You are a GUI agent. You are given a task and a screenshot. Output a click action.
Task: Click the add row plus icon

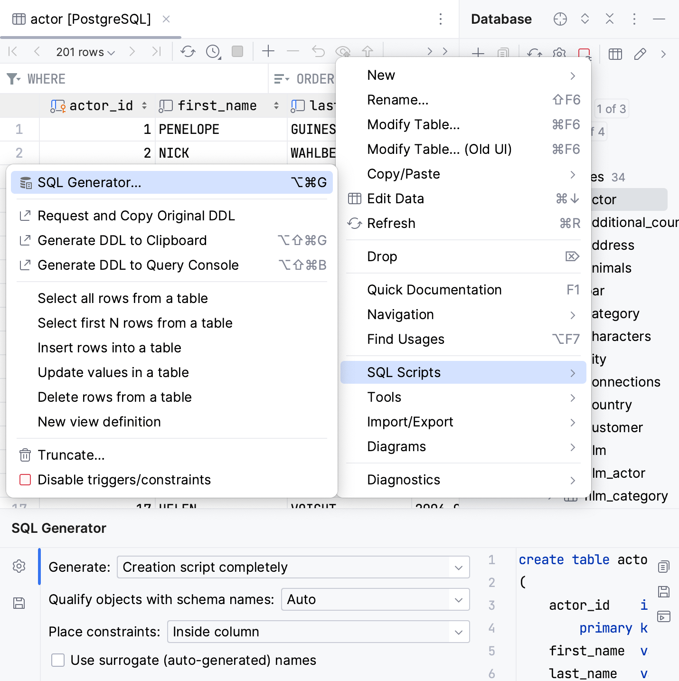pos(268,51)
